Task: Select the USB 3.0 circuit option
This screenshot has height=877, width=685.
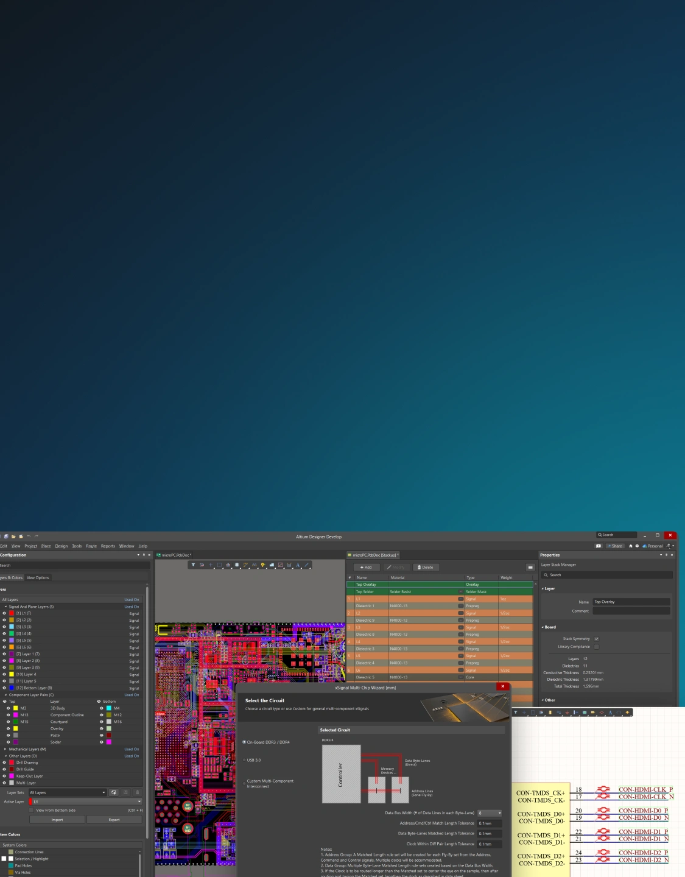Action: coord(244,760)
